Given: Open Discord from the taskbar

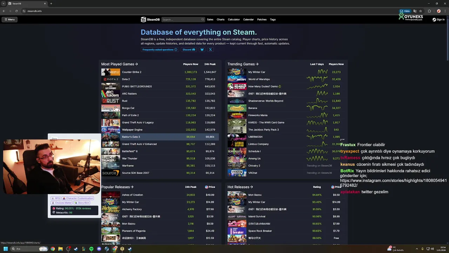Looking at the screenshot, I should [x=99, y=249].
